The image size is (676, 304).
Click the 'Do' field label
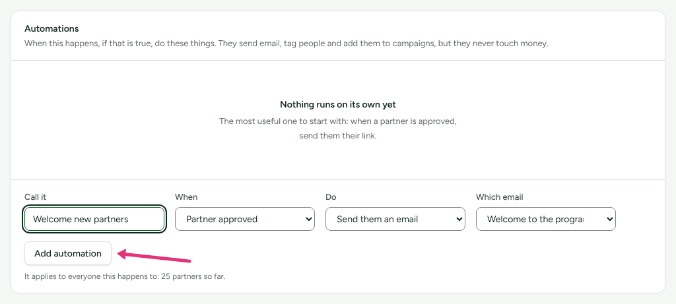[331, 197]
